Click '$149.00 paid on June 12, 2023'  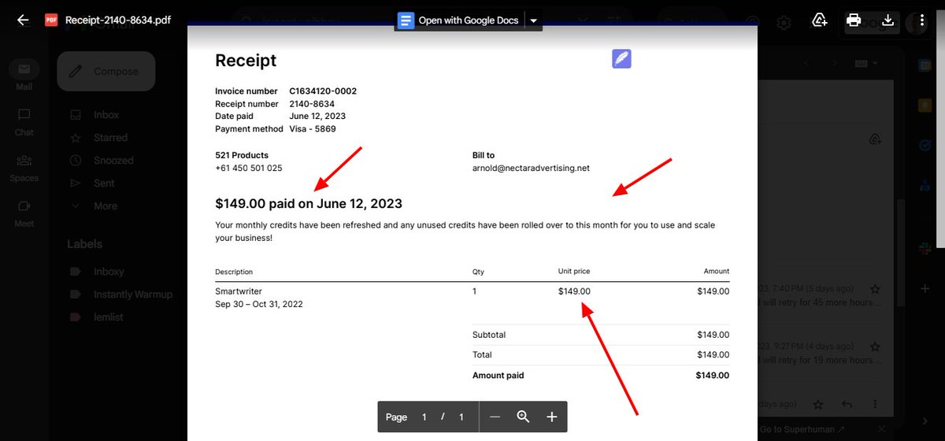click(x=309, y=204)
